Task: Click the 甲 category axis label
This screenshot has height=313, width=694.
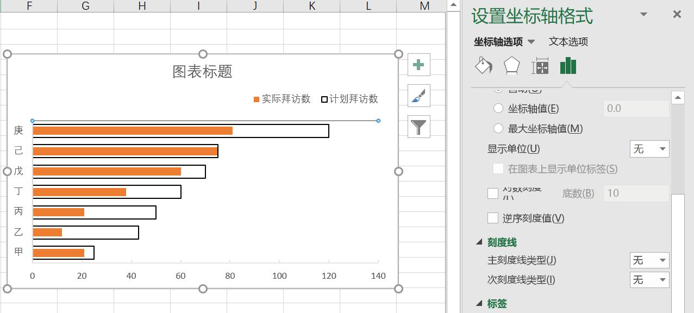Action: coord(18,252)
